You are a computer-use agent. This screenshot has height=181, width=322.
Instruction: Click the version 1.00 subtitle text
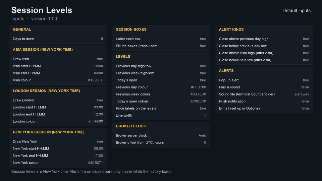coord(44,19)
